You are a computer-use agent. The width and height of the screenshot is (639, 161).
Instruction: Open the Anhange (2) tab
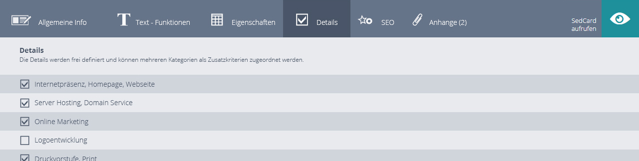point(448,23)
